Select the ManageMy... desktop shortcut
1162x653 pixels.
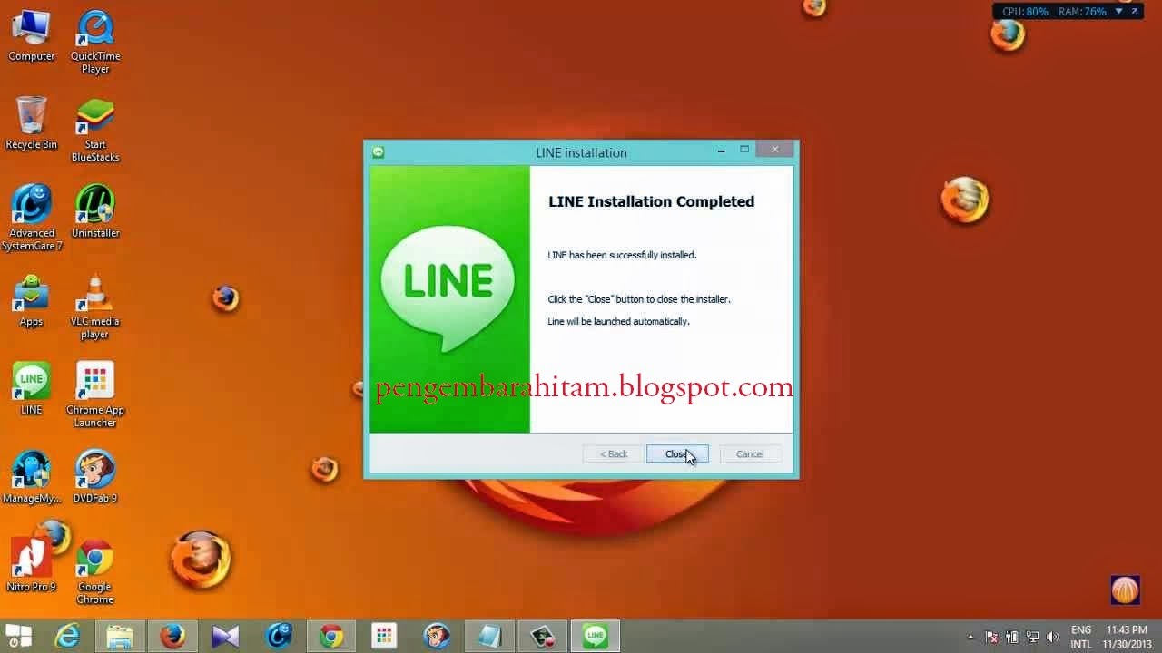click(32, 477)
